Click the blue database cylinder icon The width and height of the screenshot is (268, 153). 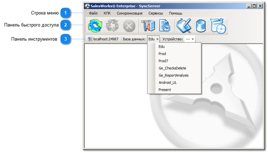click(201, 26)
